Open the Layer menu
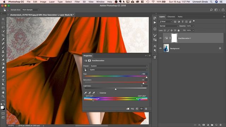 coord(52,2)
